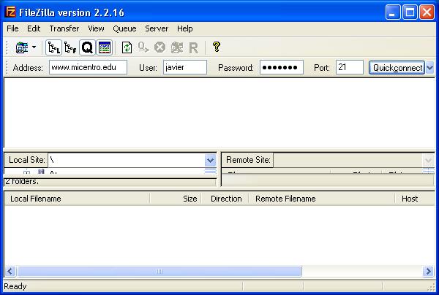Click the queue horizontal scrollbar thumb
439x295 pixels.
[158, 272]
